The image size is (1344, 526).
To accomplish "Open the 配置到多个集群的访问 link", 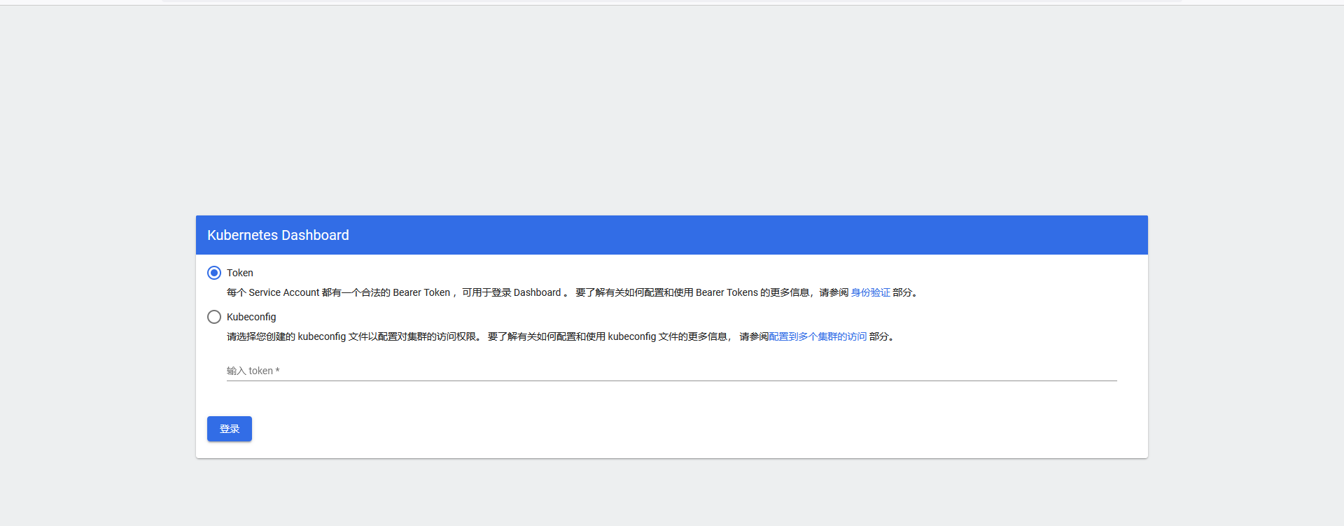I will coord(818,336).
